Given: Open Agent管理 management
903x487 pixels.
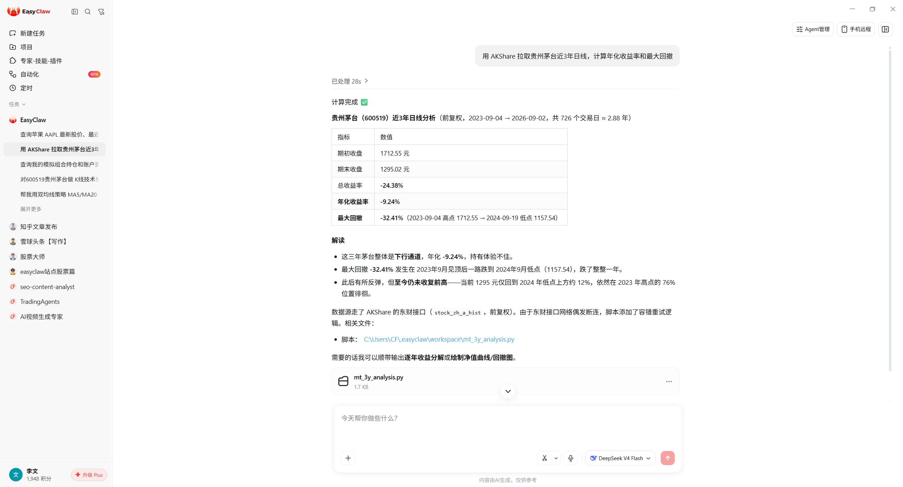Looking at the screenshot, I should coord(813,29).
